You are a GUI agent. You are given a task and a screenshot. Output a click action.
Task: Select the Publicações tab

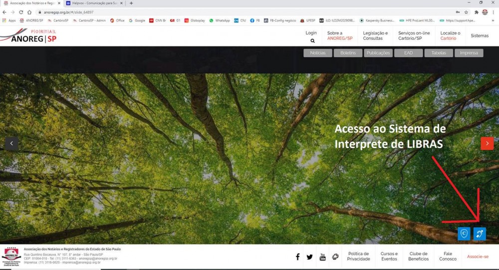378,53
